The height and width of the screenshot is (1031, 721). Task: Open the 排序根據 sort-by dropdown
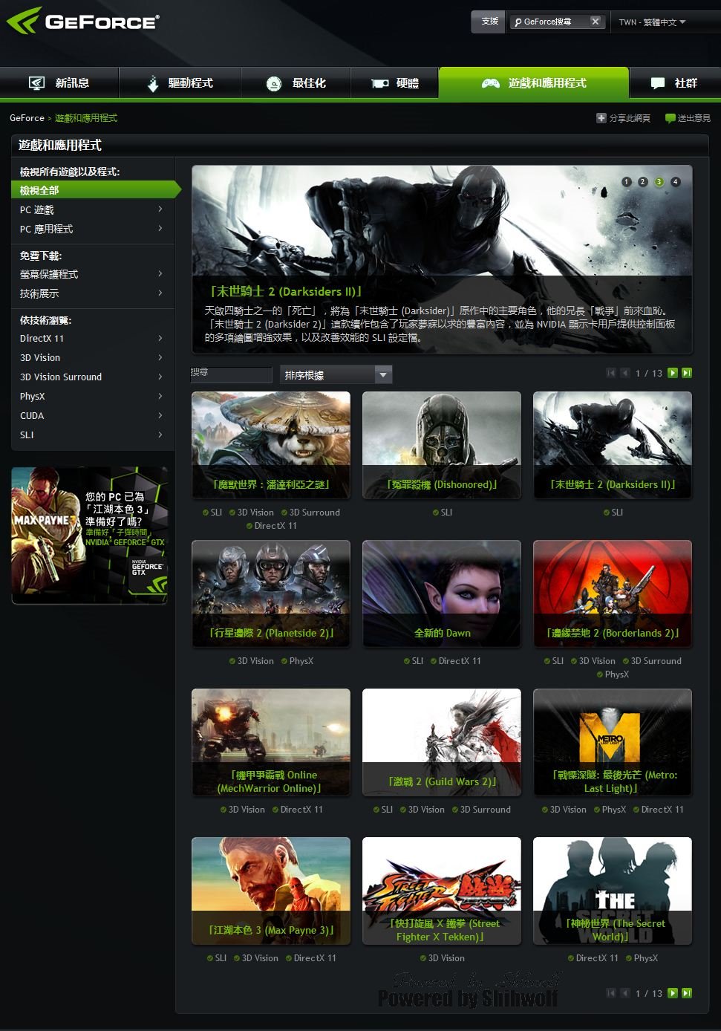336,375
